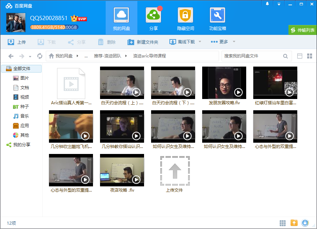This screenshot has height=229, width=317.
Task: Click the bottom-right grid apps icon
Action: (282, 223)
